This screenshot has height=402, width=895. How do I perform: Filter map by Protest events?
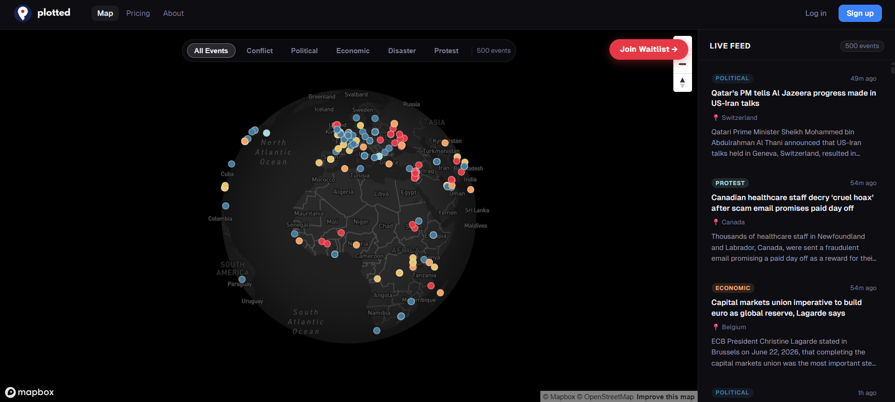[x=446, y=50]
